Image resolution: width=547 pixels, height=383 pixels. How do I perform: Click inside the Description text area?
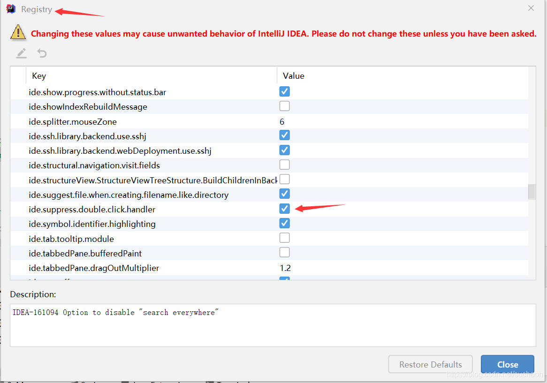273,325
